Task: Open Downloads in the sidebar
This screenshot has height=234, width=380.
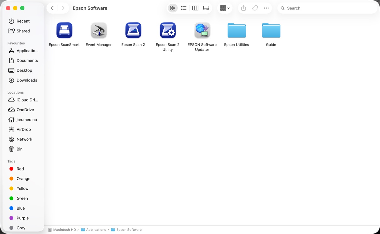Action: 23,80
